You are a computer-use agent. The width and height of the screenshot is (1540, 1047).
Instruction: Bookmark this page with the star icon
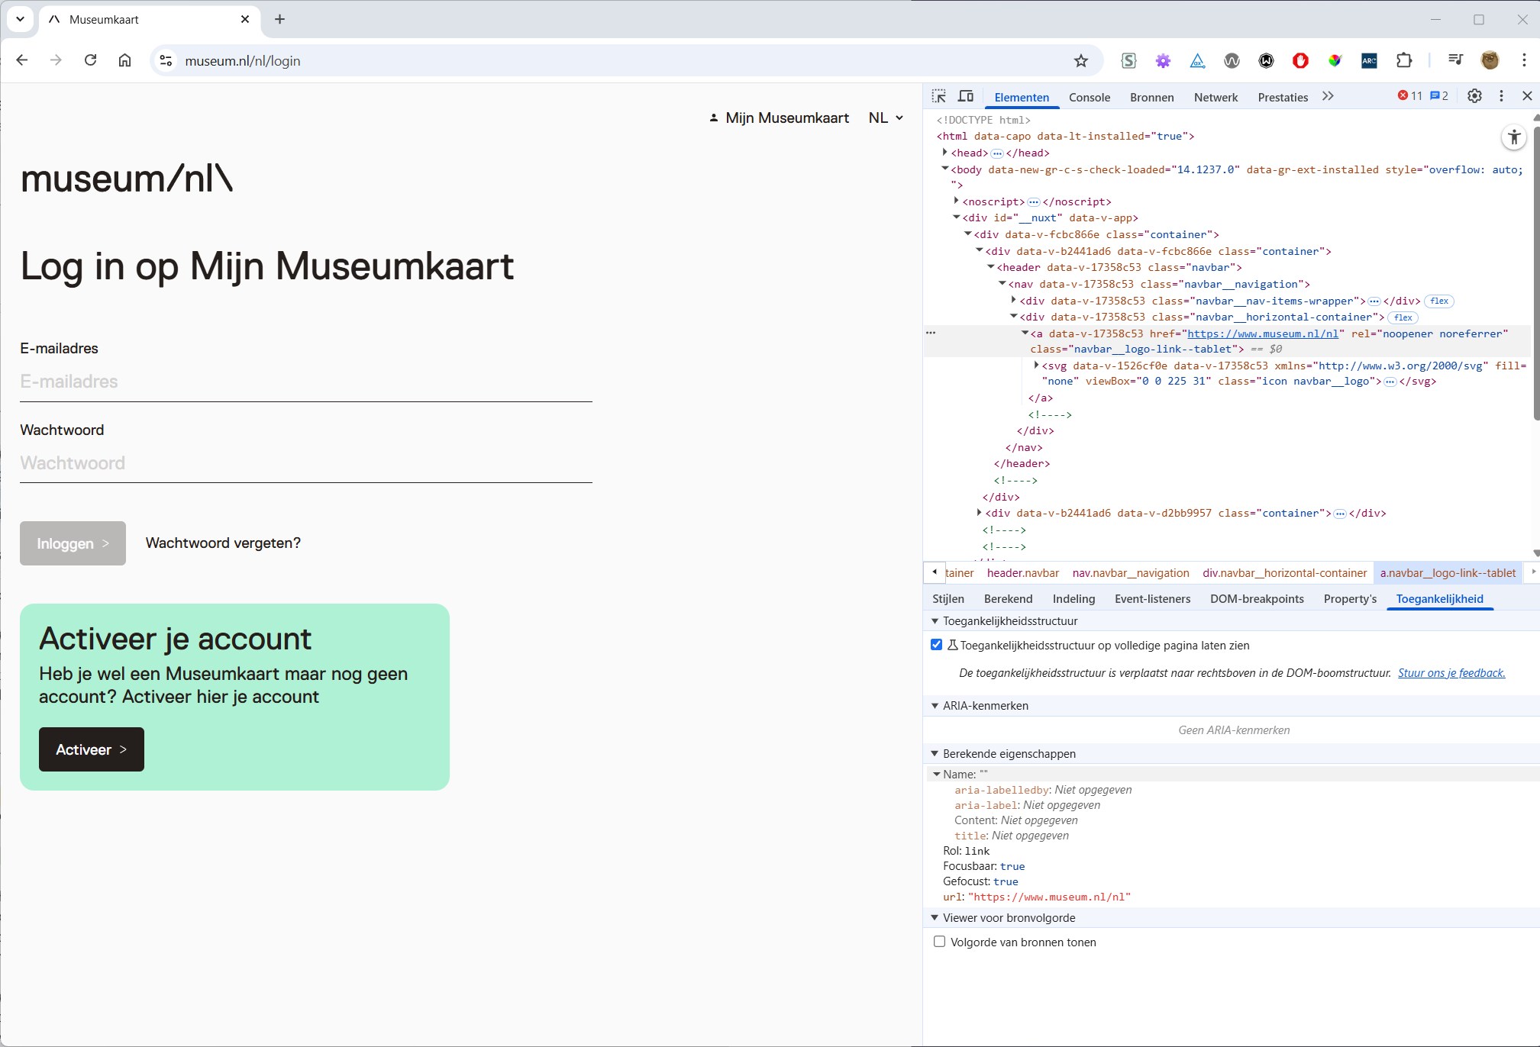coord(1080,61)
